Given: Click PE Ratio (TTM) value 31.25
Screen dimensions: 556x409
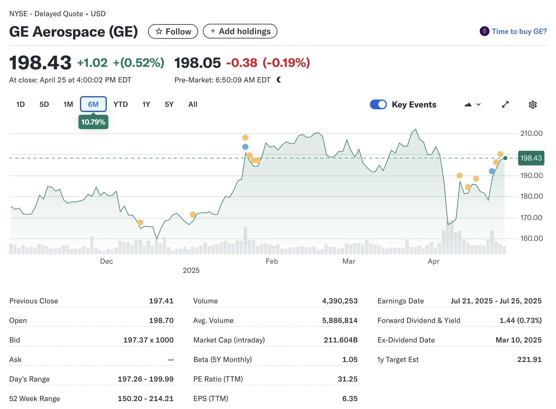Looking at the screenshot, I should pos(348,379).
